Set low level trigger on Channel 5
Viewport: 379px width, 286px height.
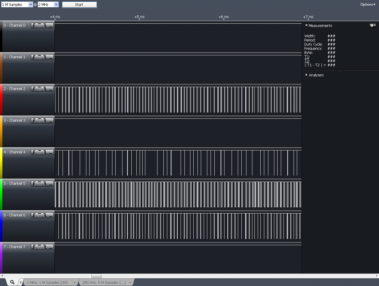point(51,184)
